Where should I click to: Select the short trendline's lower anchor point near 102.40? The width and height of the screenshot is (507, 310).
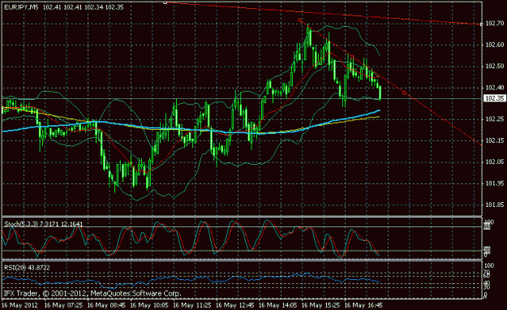pyautogui.click(x=404, y=93)
